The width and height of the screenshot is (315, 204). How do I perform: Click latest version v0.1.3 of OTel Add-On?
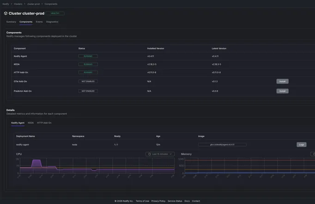(215, 81)
